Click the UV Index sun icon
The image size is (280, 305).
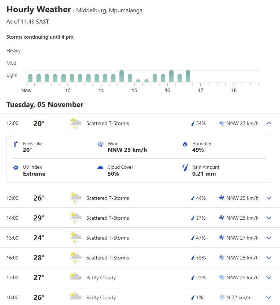pyautogui.click(x=16, y=167)
